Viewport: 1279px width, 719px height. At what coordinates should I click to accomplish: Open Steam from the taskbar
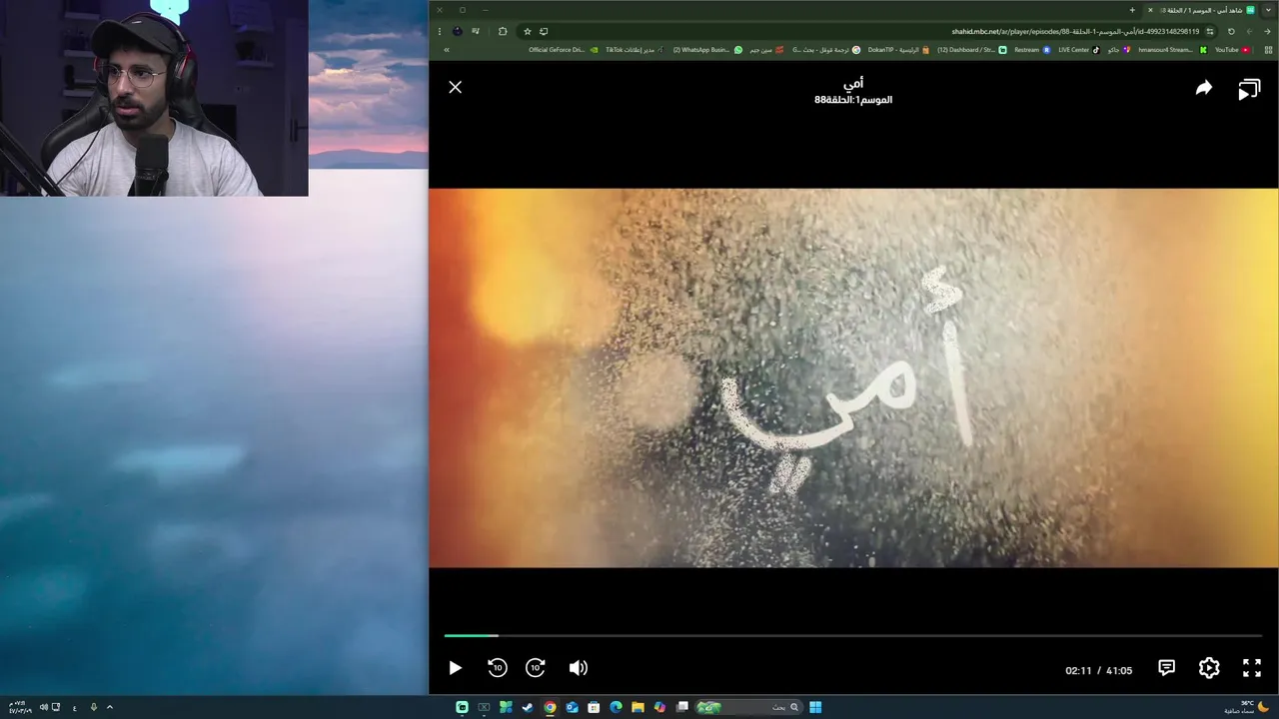[x=527, y=707]
